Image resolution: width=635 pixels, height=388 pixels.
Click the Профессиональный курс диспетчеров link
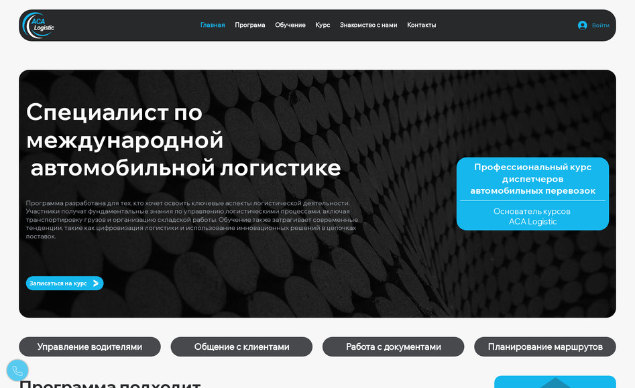click(532, 179)
